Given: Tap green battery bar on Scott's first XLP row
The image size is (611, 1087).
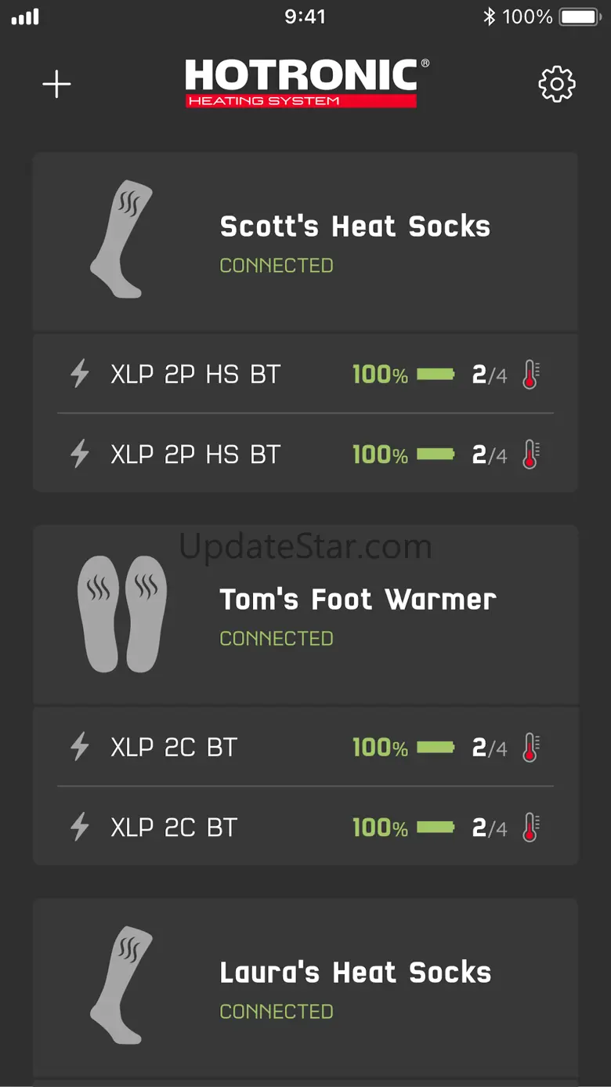Looking at the screenshot, I should tap(436, 375).
